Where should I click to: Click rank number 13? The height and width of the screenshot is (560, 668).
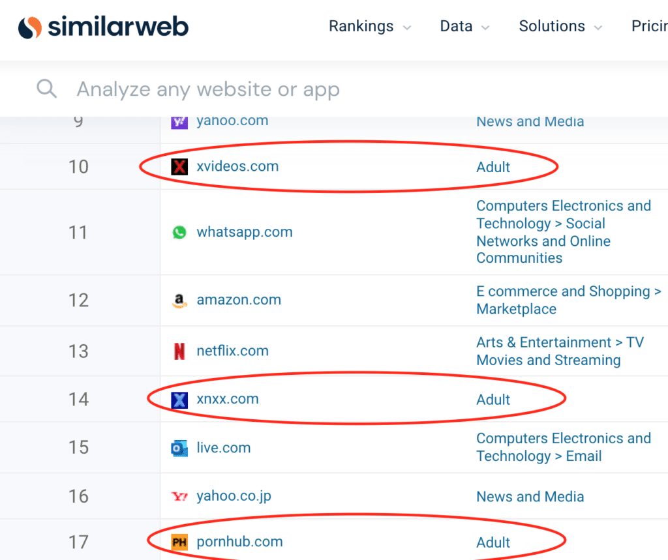78,351
